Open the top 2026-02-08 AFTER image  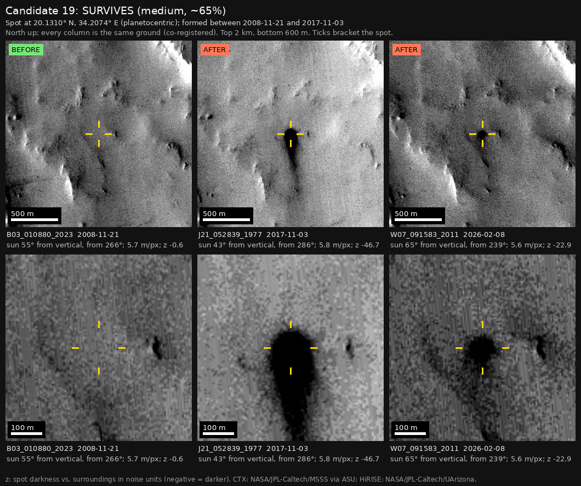point(482,134)
